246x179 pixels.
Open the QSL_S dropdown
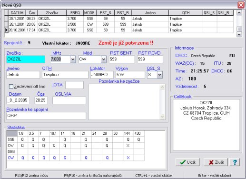(160, 75)
